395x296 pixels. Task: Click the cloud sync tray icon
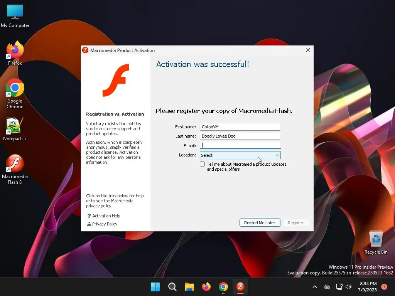[x=327, y=287]
